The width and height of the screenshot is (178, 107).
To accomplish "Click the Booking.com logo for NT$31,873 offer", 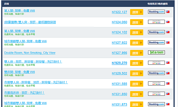I will coord(156,104).
